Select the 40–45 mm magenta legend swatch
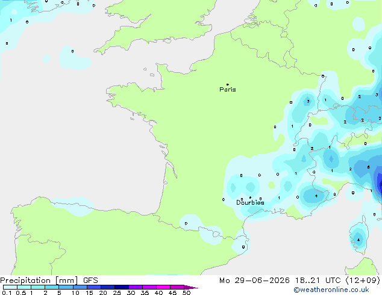Screen dimensions: 382x295 pyautogui.click(x=163, y=287)
